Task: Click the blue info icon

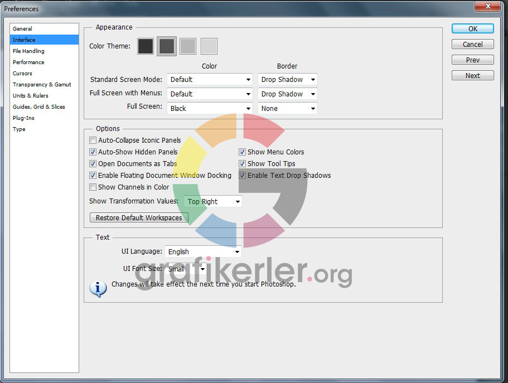Action: coord(98,288)
